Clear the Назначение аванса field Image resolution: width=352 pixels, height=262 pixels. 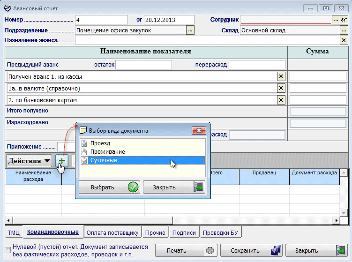(x=344, y=40)
